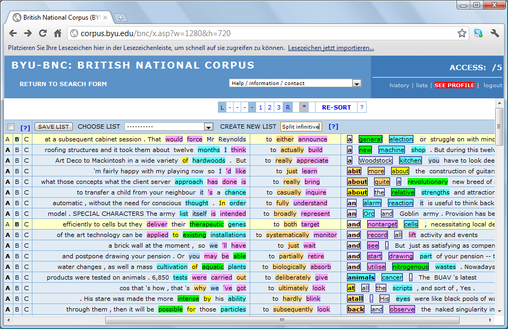Click scroll-right arrow of horizontal scrollbar
Screen dimensions: 508x329
490,320
